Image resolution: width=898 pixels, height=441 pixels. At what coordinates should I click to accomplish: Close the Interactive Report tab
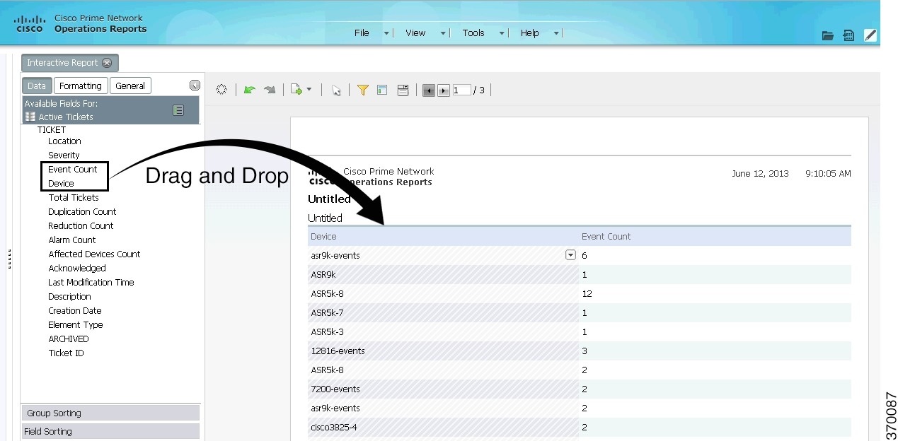(x=107, y=62)
